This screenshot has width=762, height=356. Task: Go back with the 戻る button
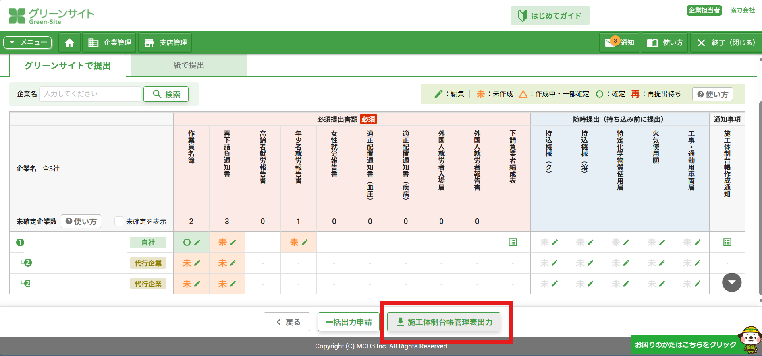tap(287, 322)
